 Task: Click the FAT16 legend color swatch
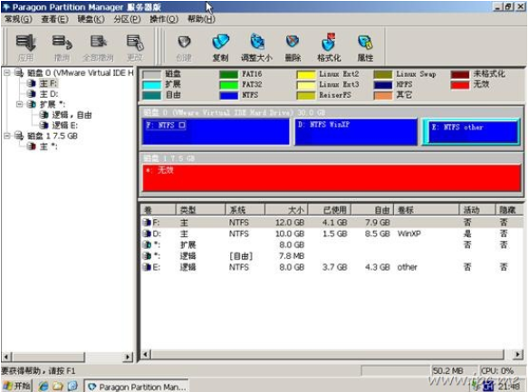pos(228,74)
